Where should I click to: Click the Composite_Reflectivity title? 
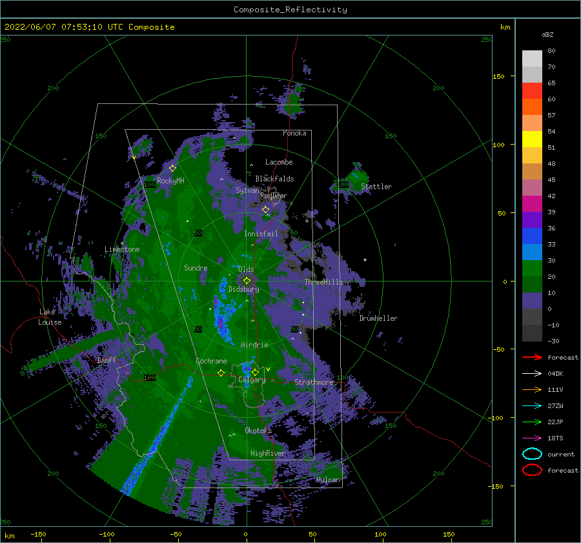290,10
